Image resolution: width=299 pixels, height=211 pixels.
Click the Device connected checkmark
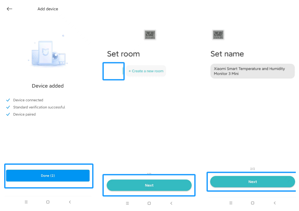point(8,100)
